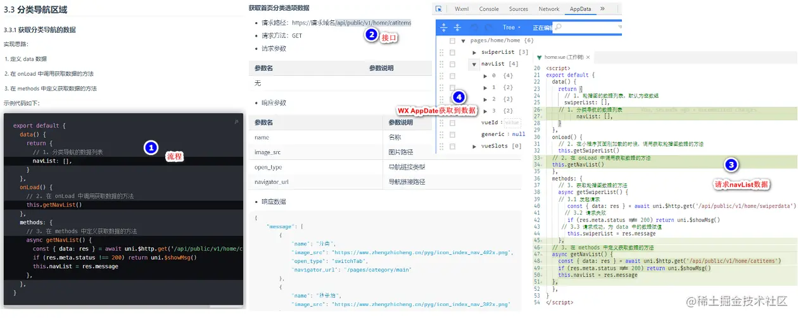Tick the checkbox for navList item 0

[x=452, y=76]
